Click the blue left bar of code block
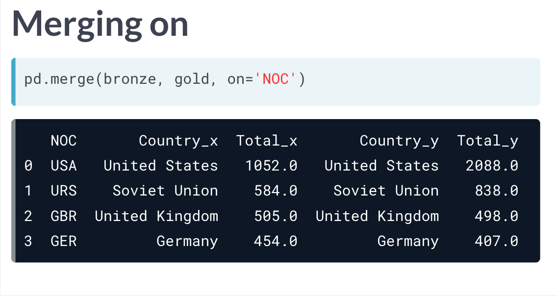The width and height of the screenshot is (557, 296). pos(14,82)
